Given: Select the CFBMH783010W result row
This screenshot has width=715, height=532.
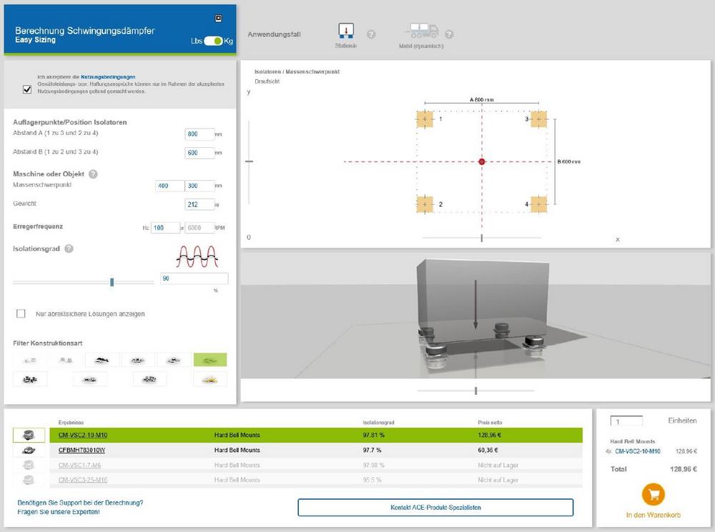Looking at the screenshot, I should coord(315,450).
